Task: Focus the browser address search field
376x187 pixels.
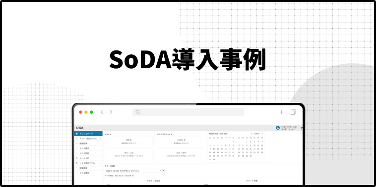Action: click(x=188, y=112)
